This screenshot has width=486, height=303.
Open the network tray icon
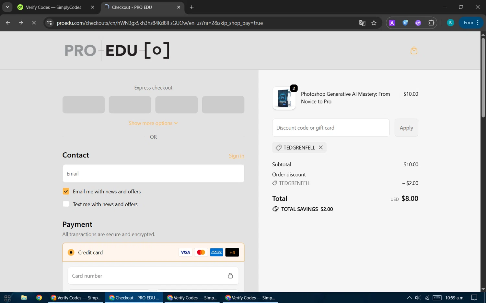coord(427,298)
